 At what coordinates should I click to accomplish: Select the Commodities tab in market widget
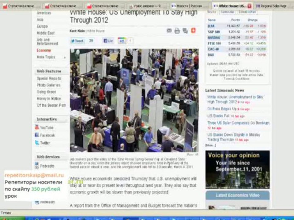[x=247, y=12]
